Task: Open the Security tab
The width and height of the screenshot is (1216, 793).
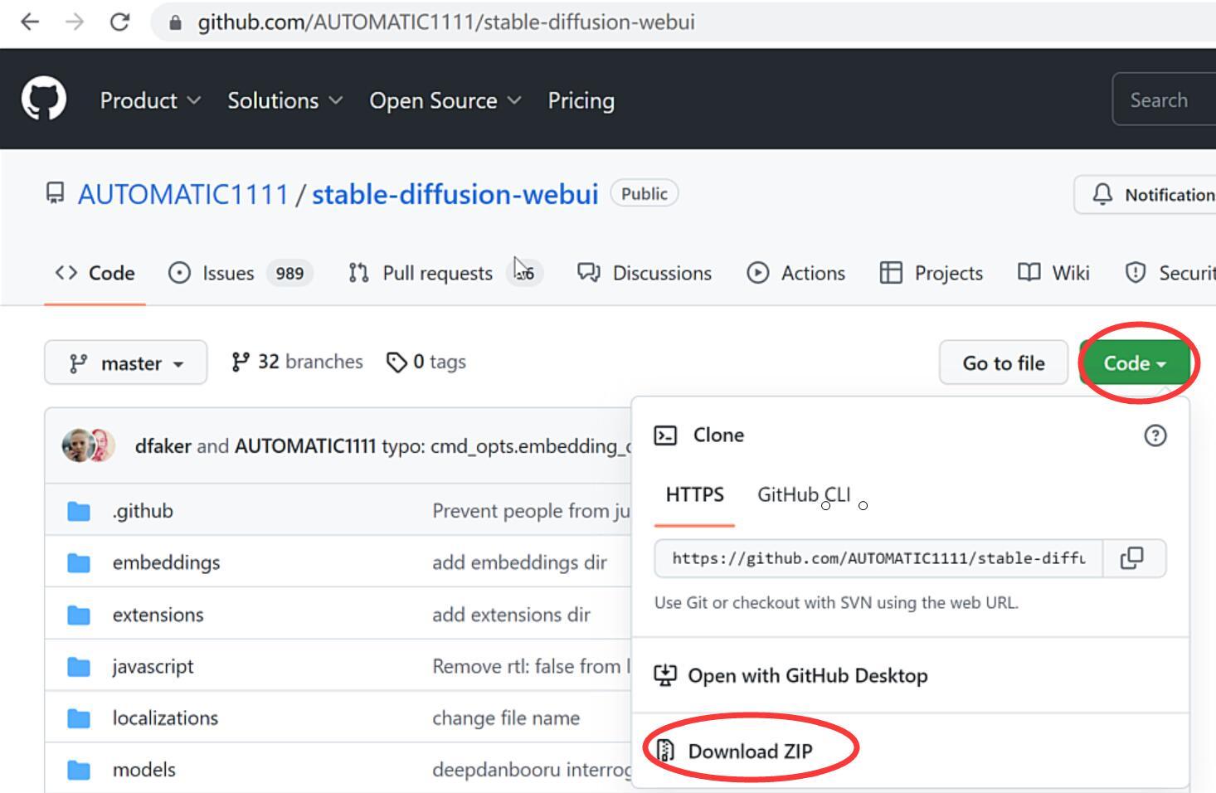Action: point(1170,273)
